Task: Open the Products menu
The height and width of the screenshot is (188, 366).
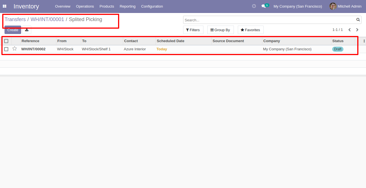Action: click(x=107, y=6)
